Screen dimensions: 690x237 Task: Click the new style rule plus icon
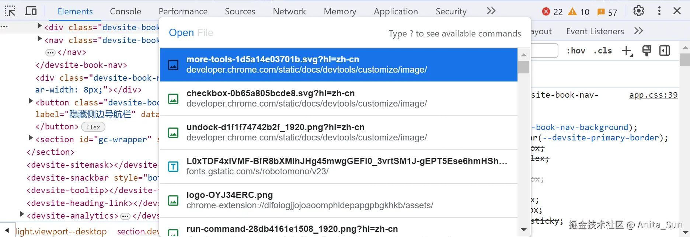pyautogui.click(x=627, y=51)
